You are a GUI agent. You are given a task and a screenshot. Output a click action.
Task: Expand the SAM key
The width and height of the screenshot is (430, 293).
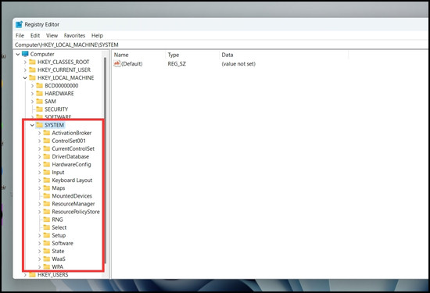(32, 102)
